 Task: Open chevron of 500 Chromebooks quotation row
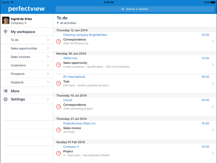[213, 65]
